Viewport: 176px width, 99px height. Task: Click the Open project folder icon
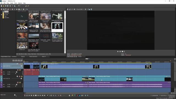4,6
